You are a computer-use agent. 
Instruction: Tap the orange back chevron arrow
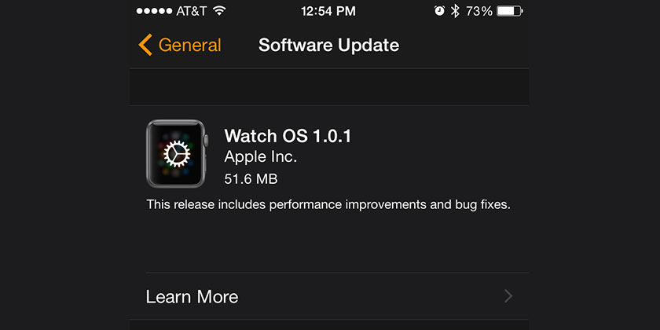(x=145, y=45)
